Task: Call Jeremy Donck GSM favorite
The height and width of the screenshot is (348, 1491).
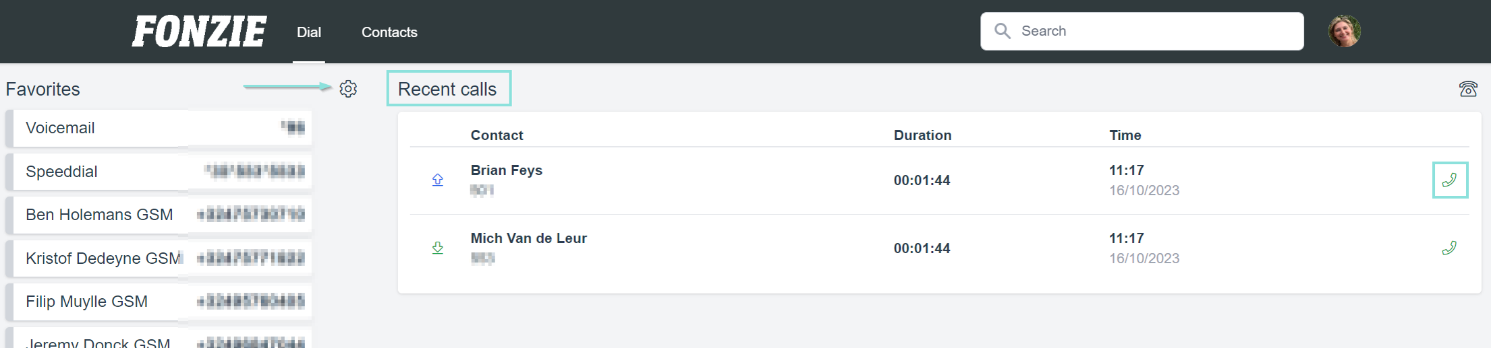Action: 159,339
